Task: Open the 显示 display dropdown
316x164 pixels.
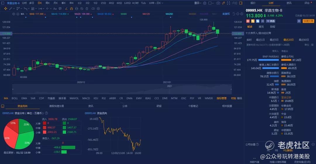Action: pos(198,3)
